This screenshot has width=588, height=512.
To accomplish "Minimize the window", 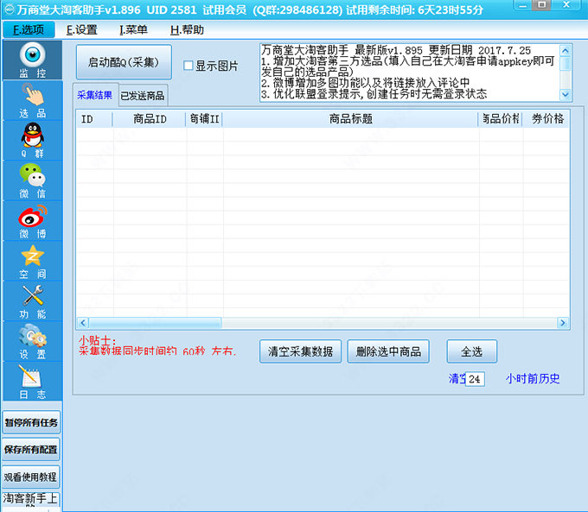I will pyautogui.click(x=523, y=5).
